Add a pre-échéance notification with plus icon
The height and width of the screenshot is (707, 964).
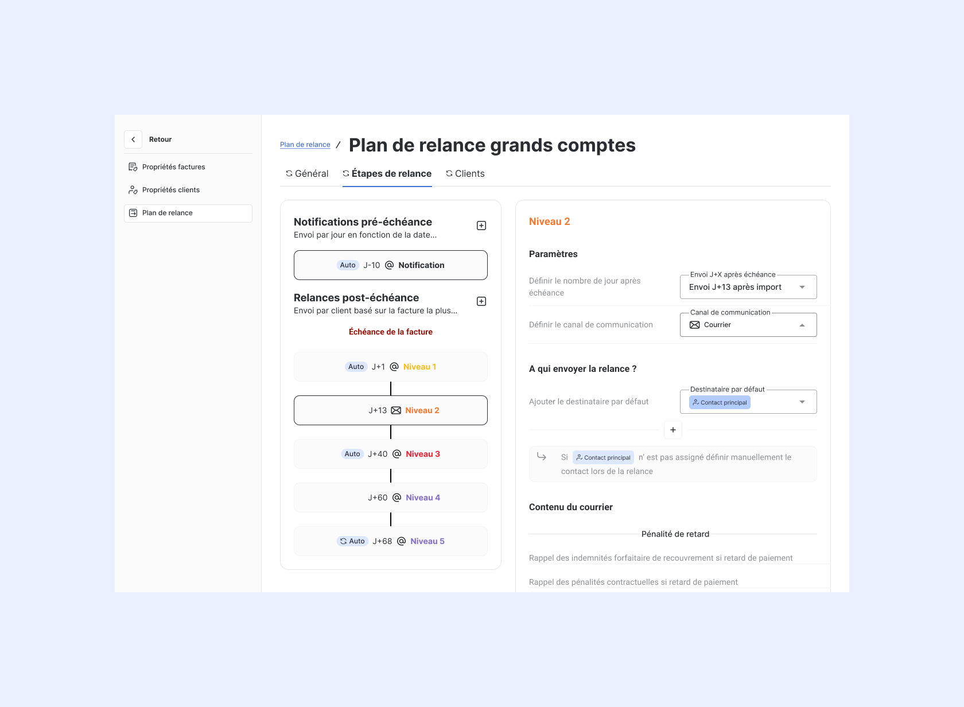(481, 226)
